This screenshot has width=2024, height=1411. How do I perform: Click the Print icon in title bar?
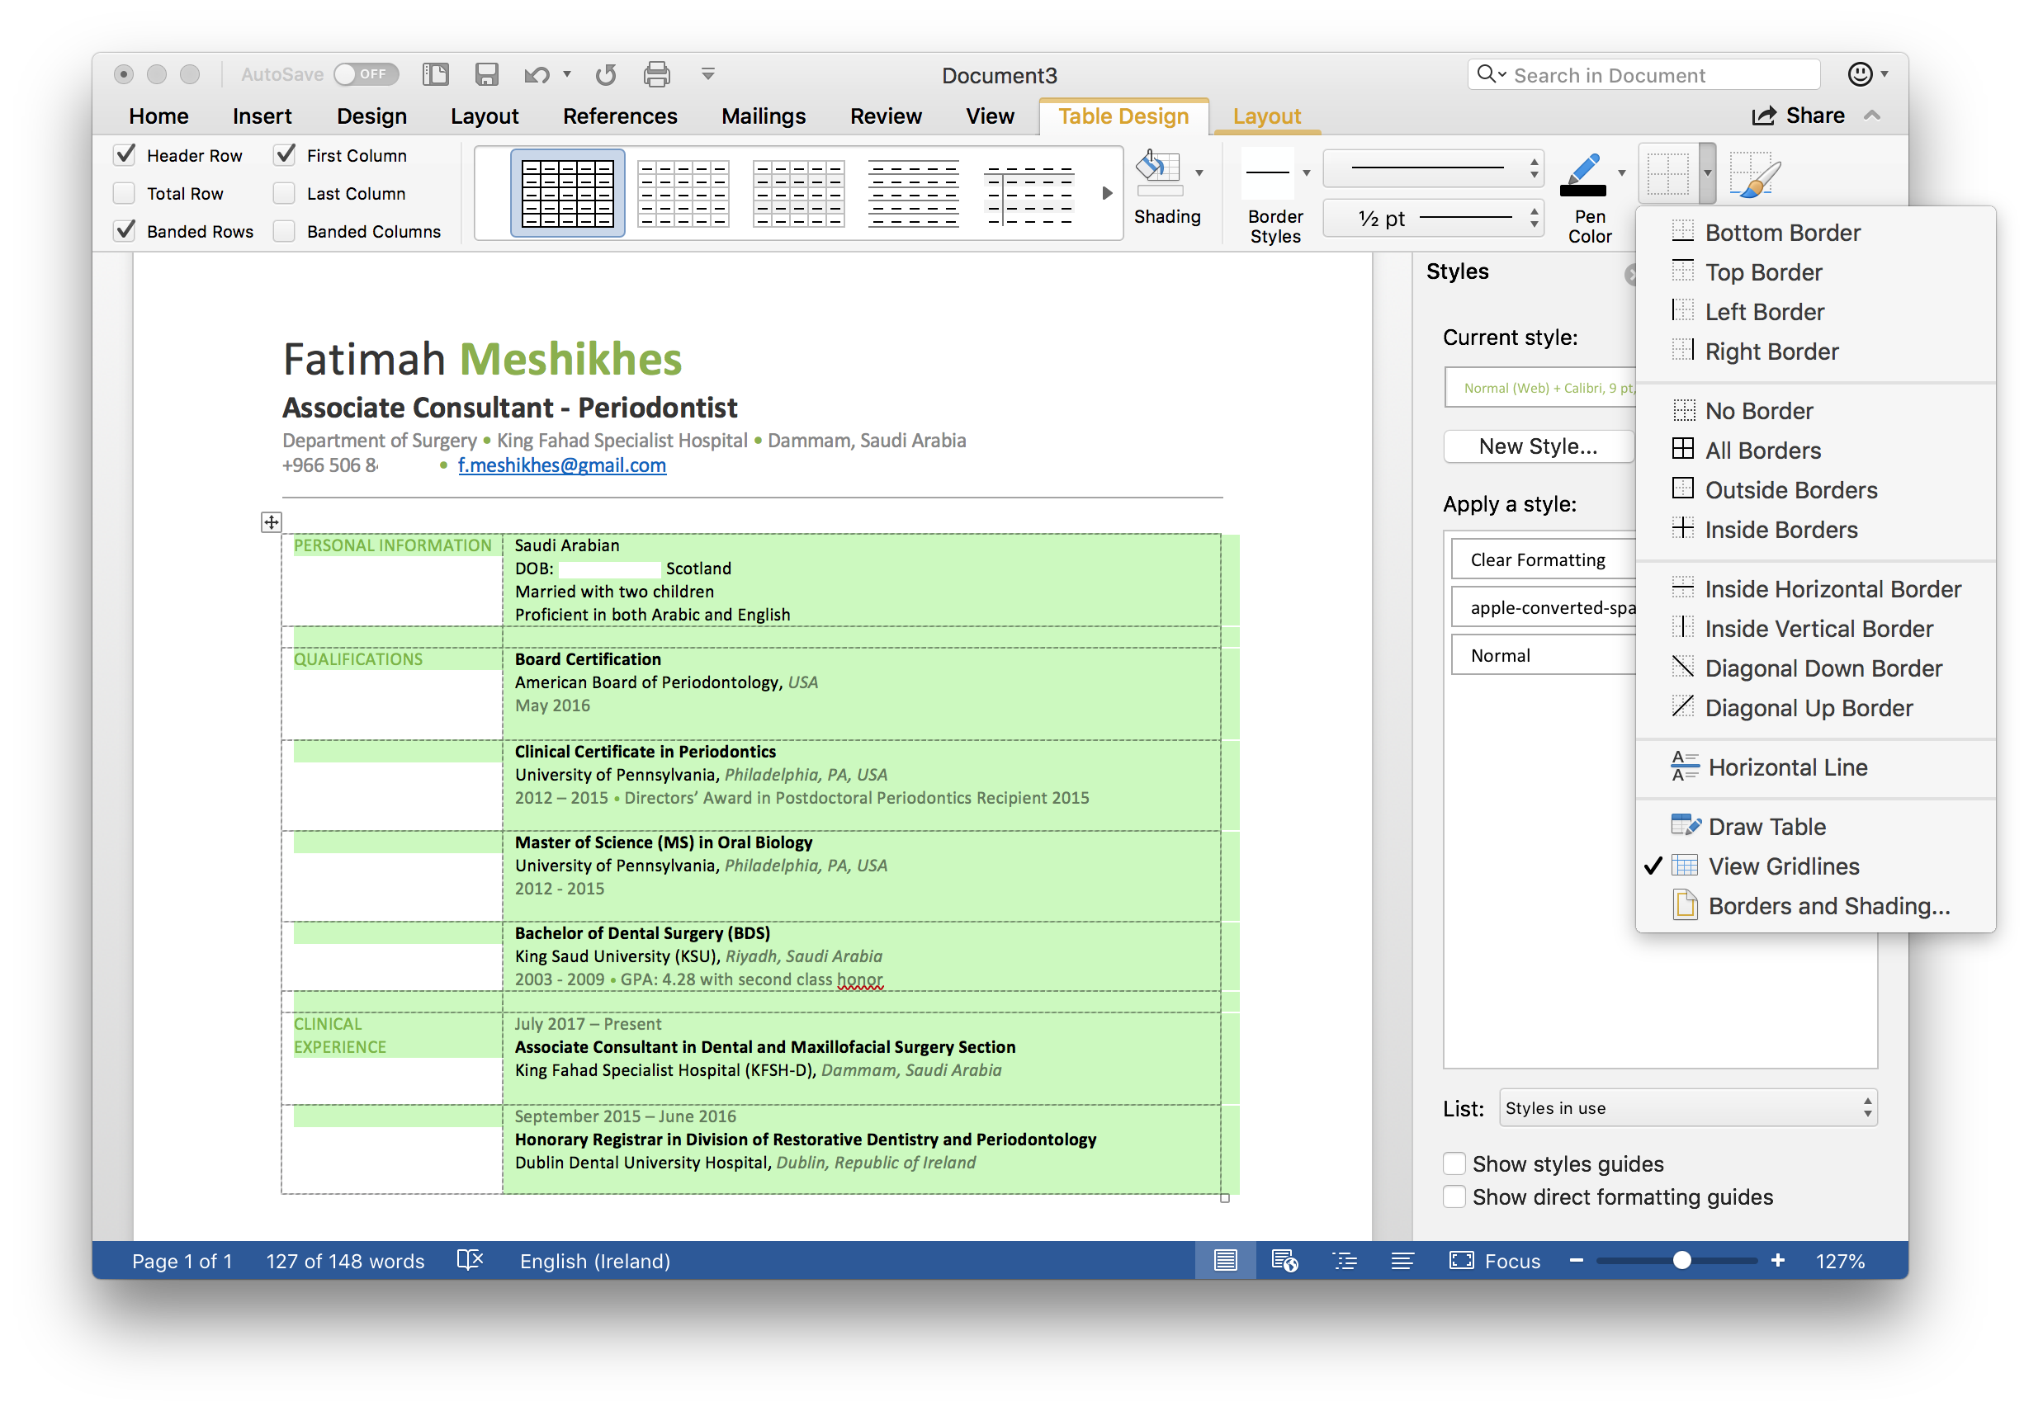coord(657,75)
